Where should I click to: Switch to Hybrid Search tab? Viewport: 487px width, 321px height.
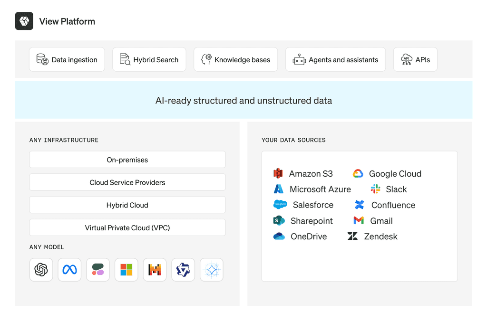coord(149,60)
